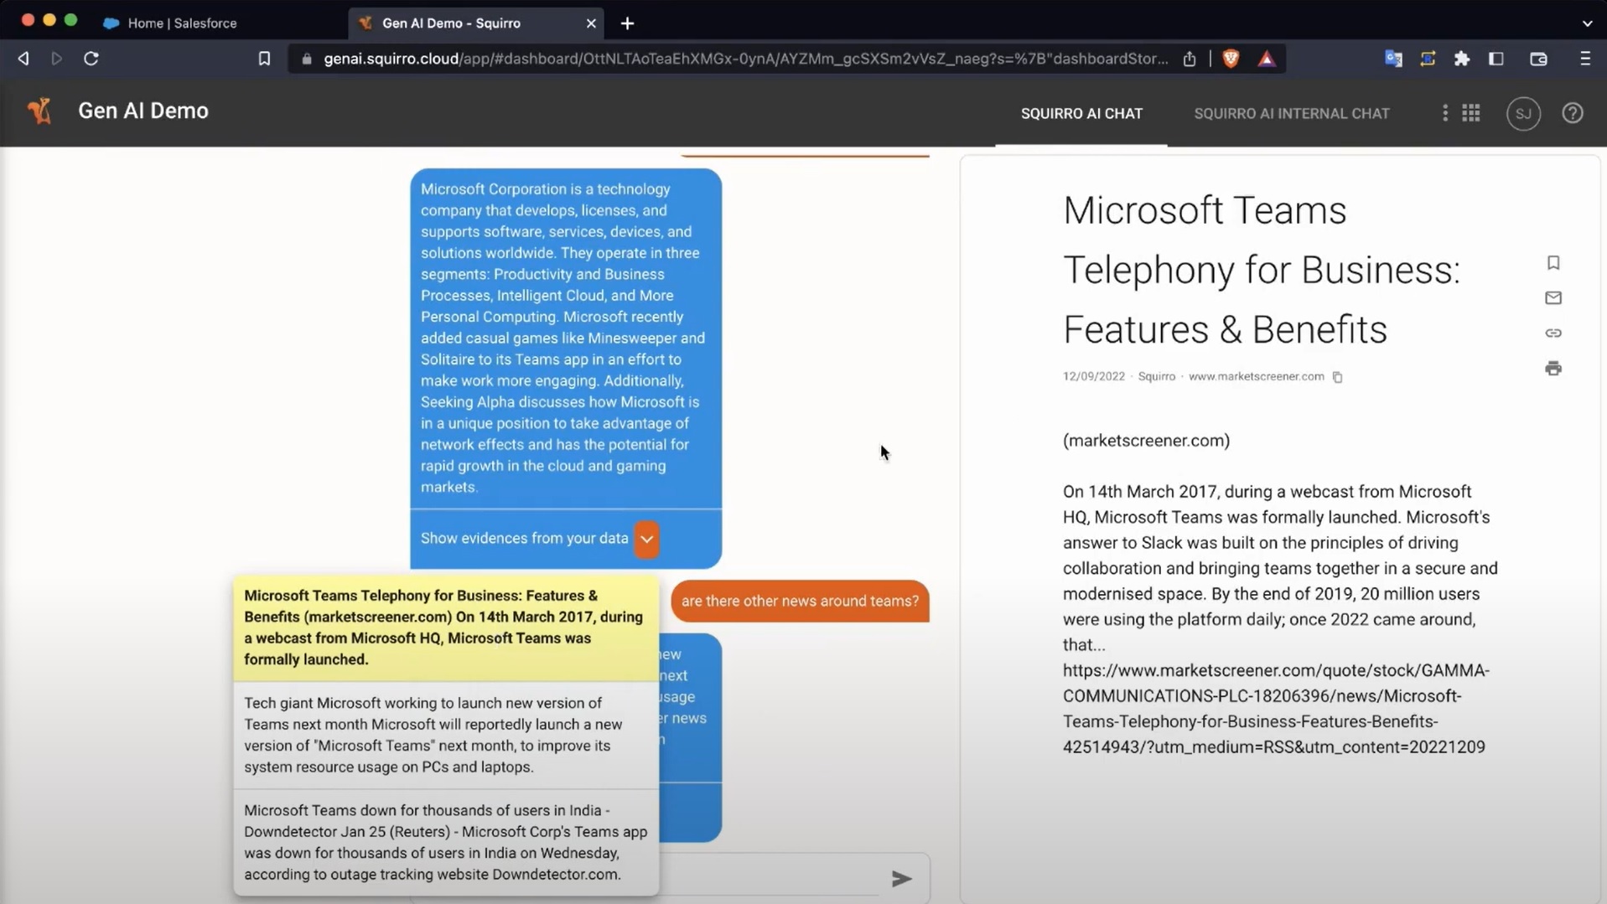Select evidence about Teams down in India
The height and width of the screenshot is (904, 1607).
tap(446, 842)
